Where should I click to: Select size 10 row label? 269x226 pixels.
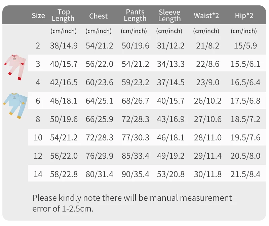[x=38, y=137]
